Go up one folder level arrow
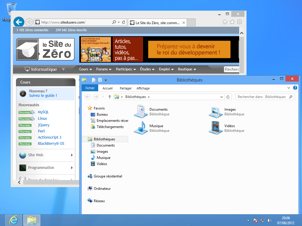Viewport: 302px width, 226px height. pos(110,97)
